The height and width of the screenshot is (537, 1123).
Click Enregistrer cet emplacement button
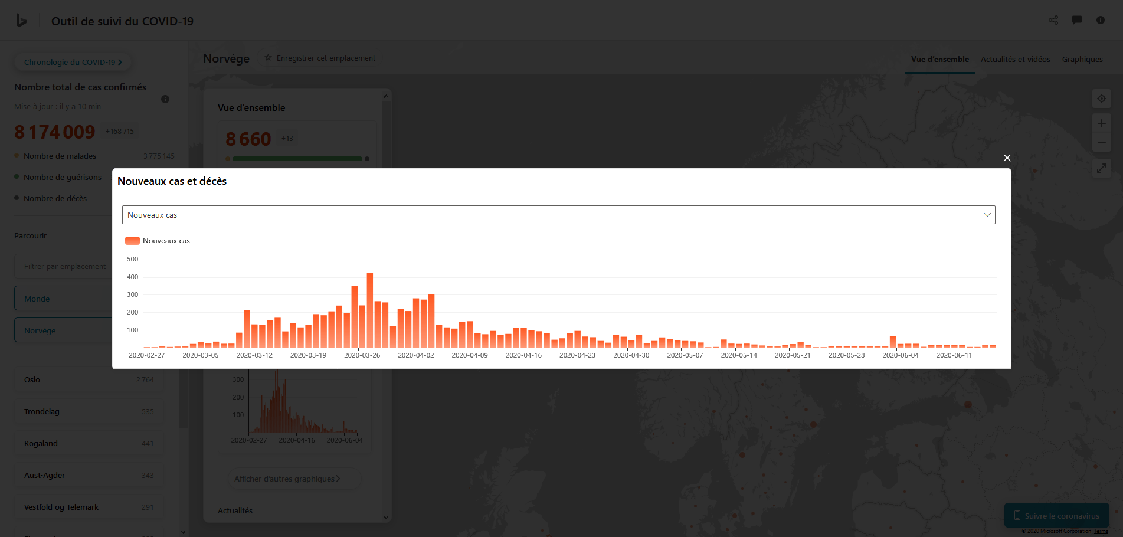click(x=320, y=58)
